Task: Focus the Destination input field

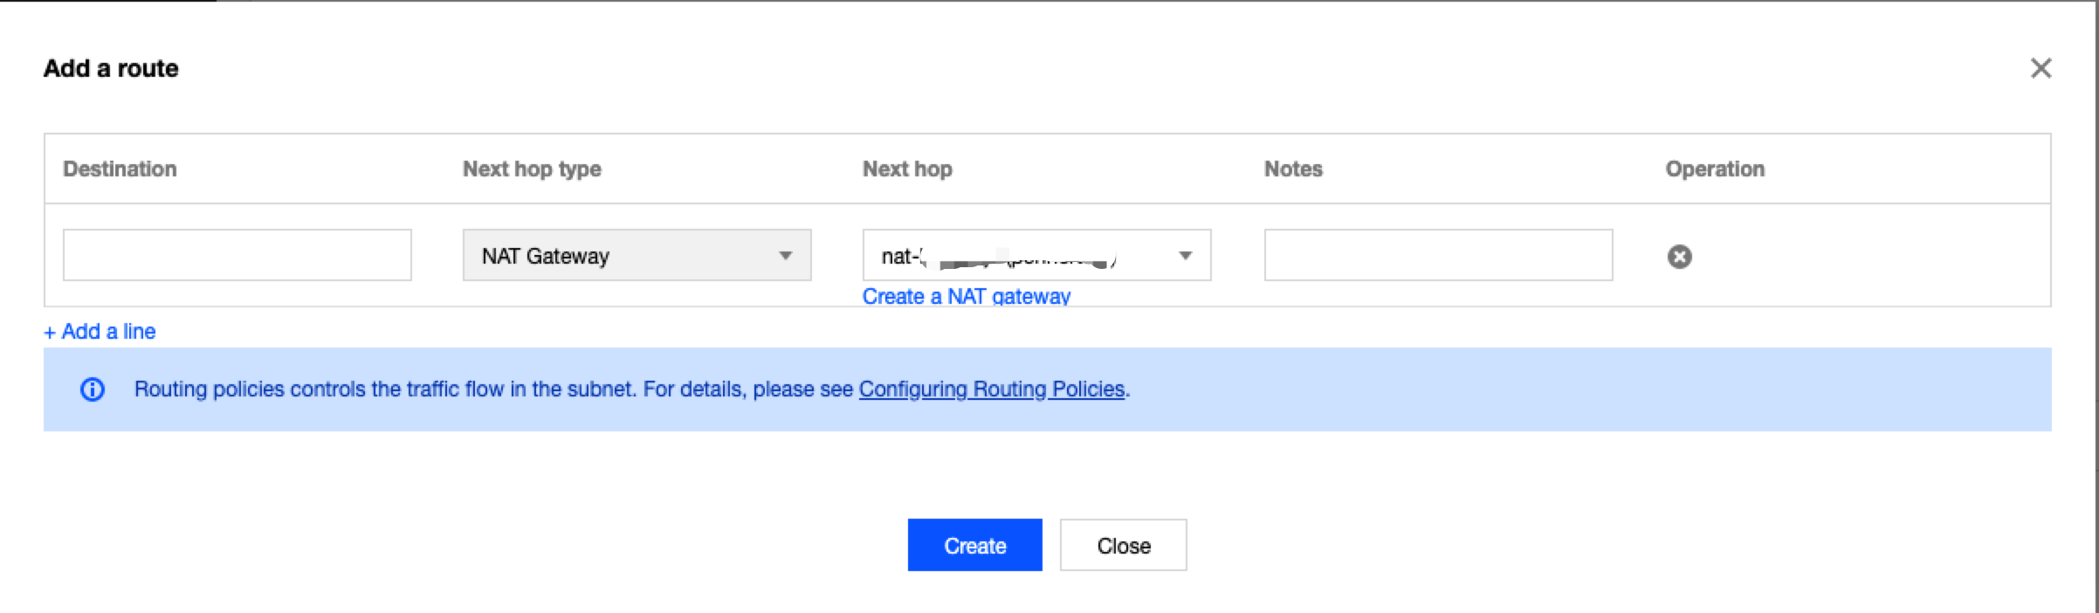Action: pyautogui.click(x=237, y=255)
